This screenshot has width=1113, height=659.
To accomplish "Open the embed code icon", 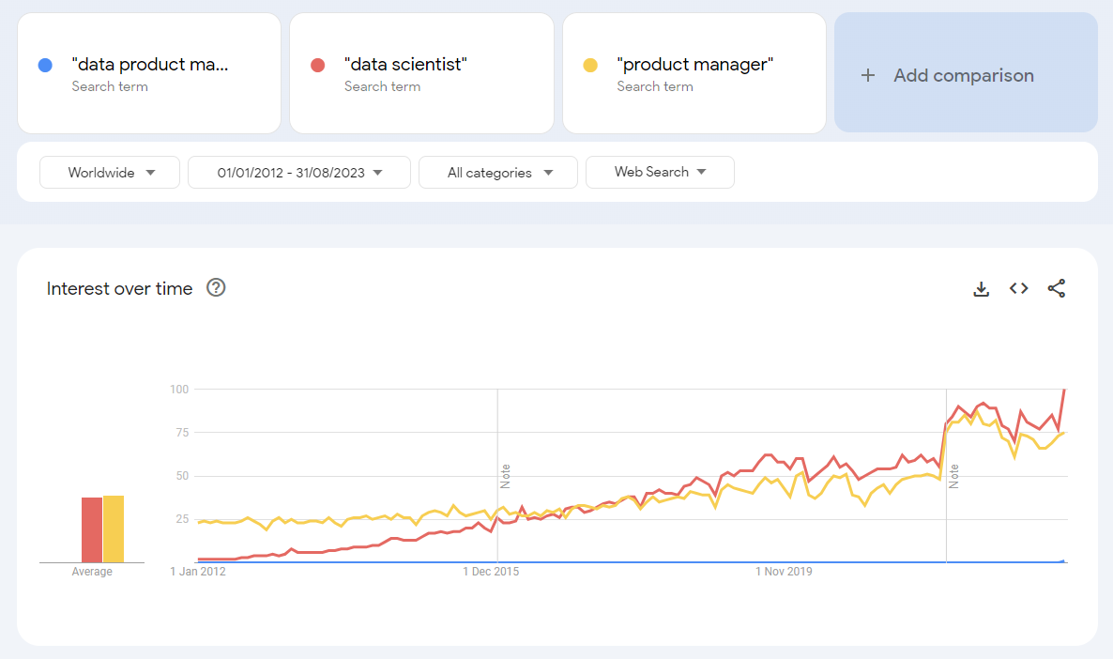I will tap(1018, 288).
